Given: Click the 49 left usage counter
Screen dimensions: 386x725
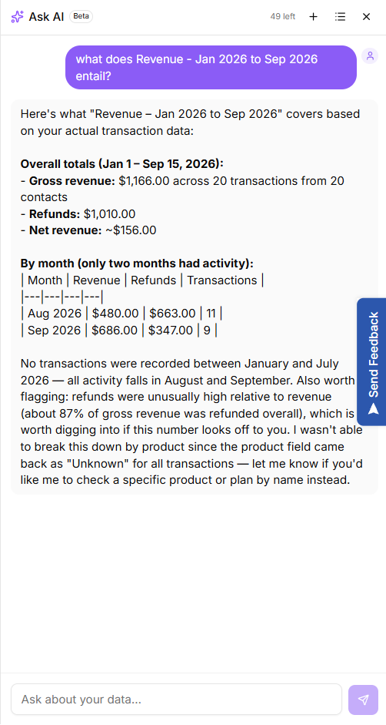Looking at the screenshot, I should [282, 17].
